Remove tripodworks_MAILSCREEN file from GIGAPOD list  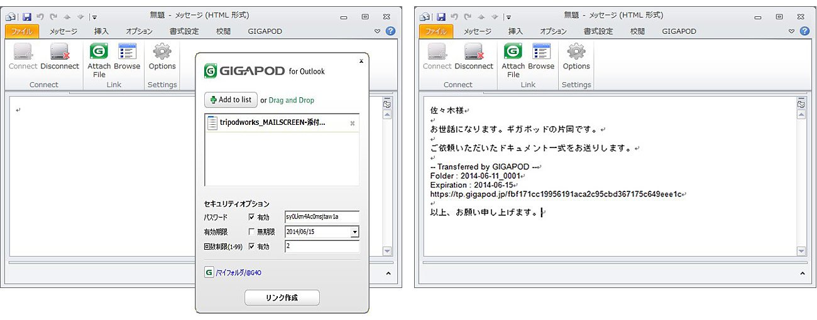[x=352, y=124]
